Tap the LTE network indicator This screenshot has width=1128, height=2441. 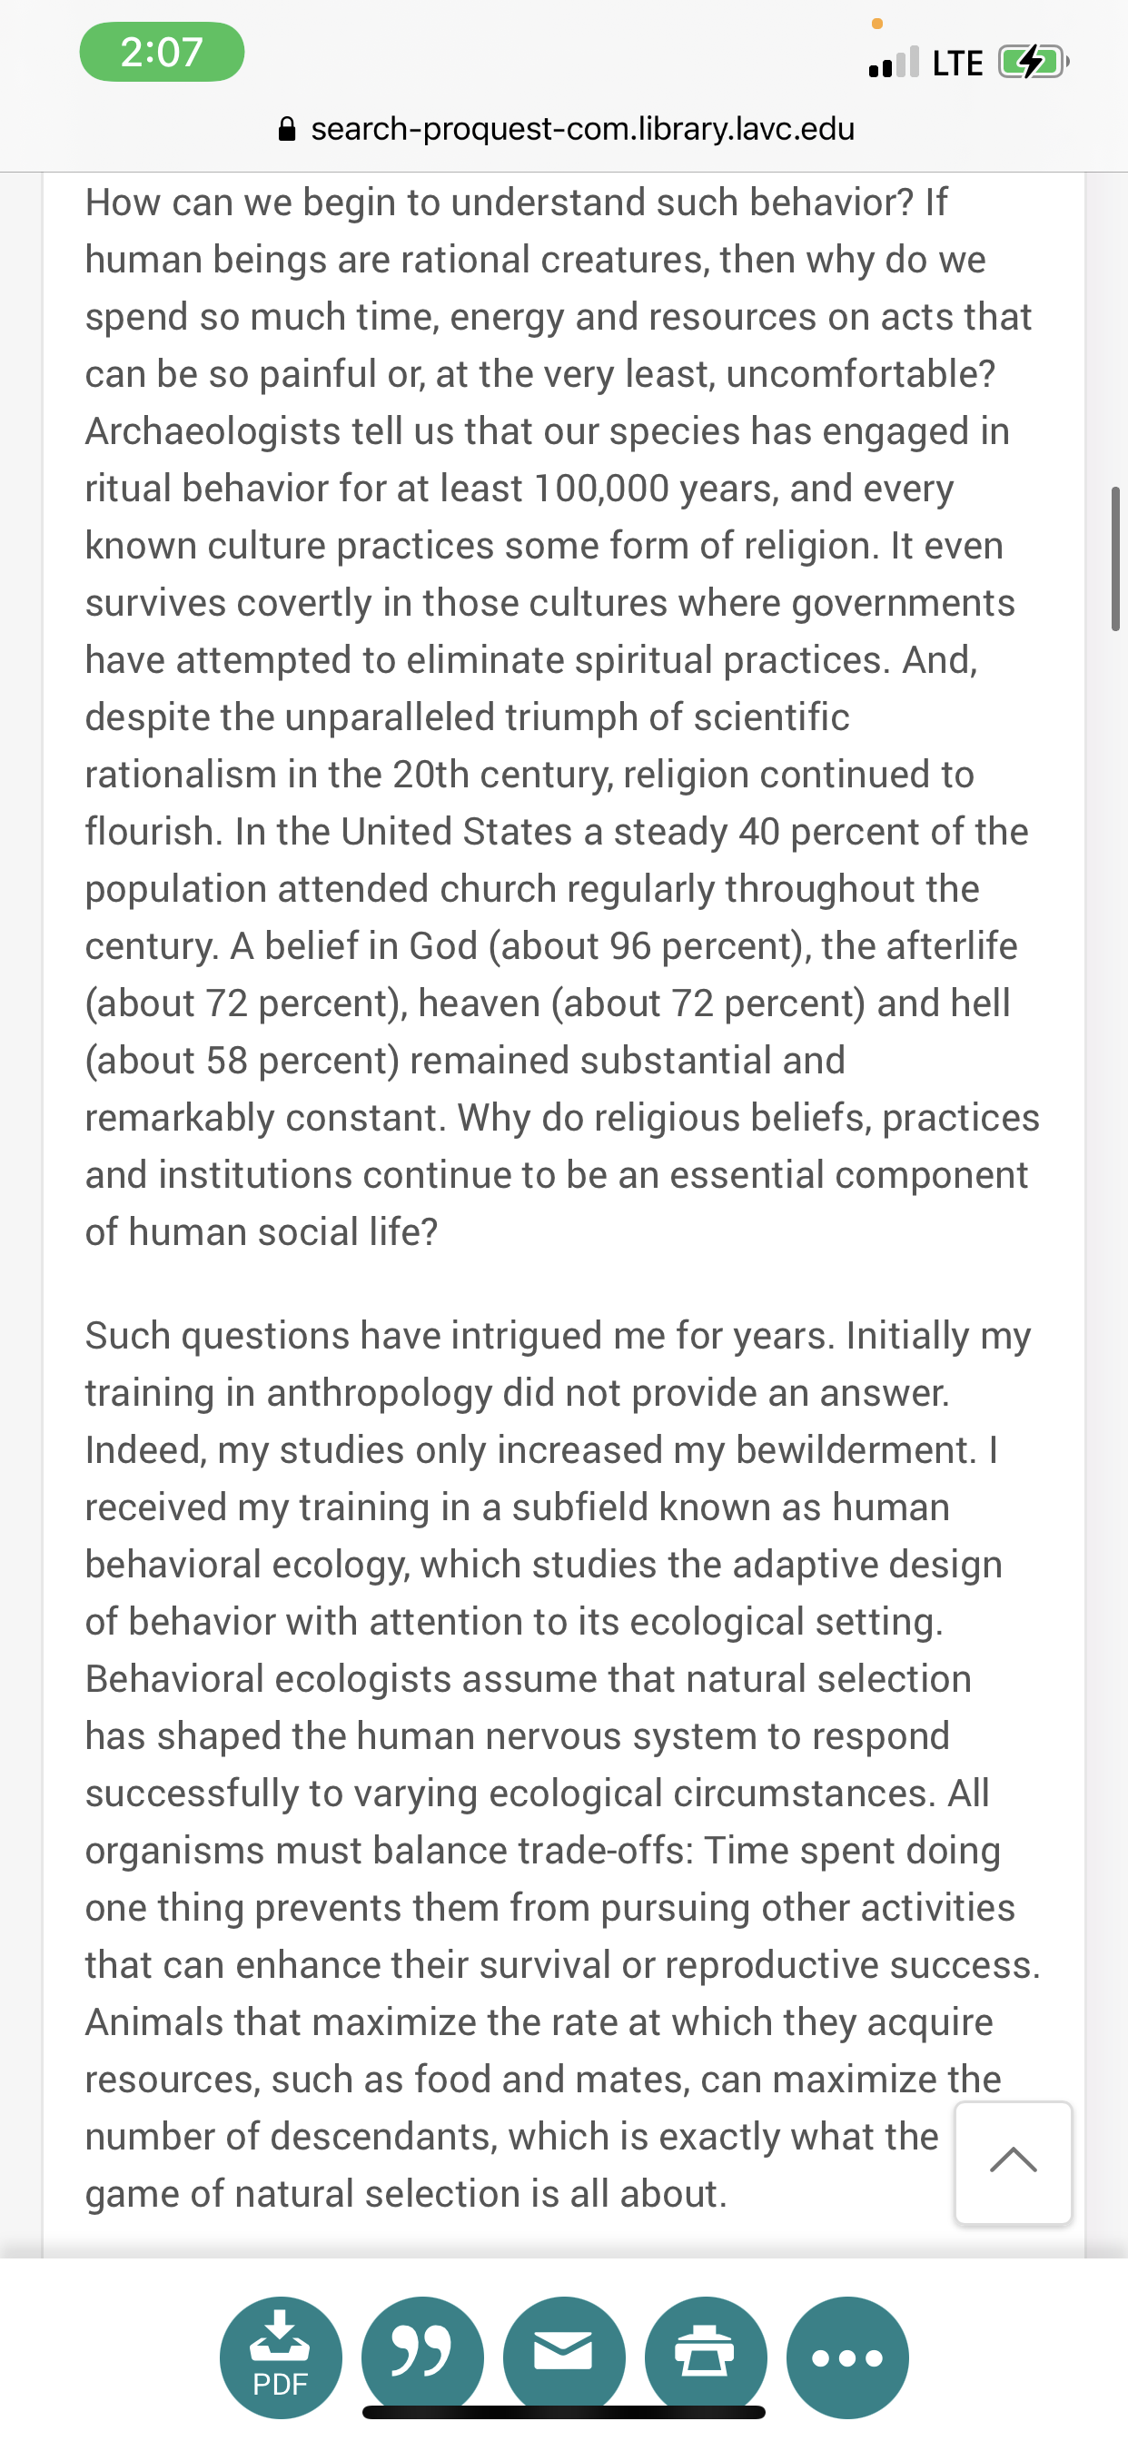957,64
